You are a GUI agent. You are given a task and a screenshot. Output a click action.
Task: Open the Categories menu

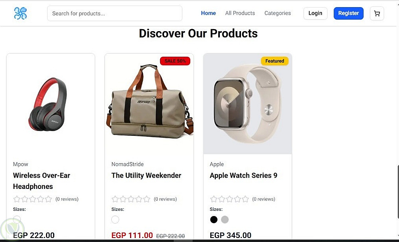click(x=277, y=13)
